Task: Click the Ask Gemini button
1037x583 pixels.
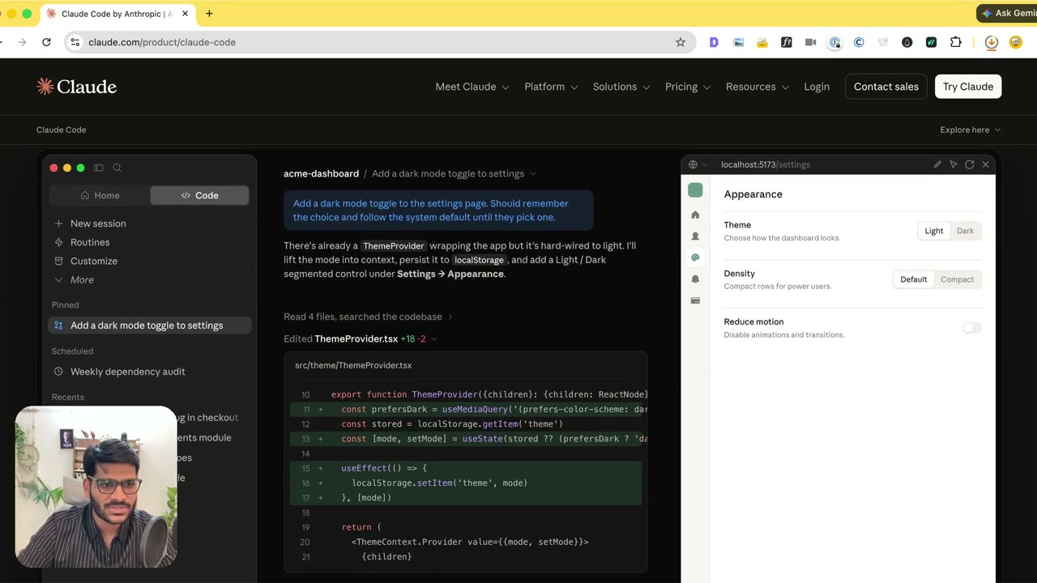Action: point(1007,13)
